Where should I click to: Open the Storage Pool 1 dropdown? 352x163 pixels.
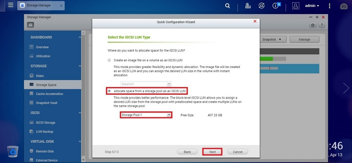tap(146, 115)
